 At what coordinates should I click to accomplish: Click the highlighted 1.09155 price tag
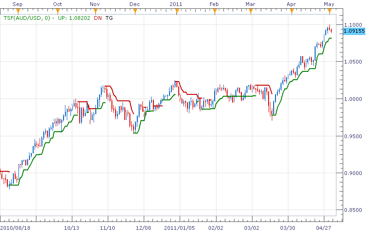354,31
